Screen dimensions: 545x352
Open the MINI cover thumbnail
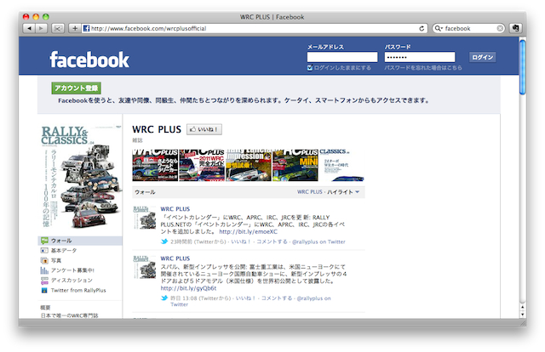(295, 165)
